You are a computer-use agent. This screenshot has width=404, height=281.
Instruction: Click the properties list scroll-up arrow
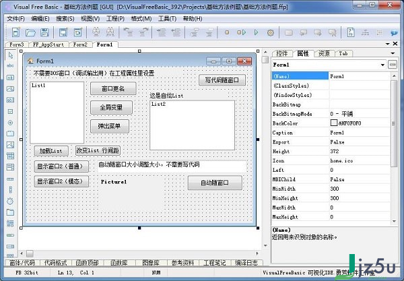(x=394, y=75)
